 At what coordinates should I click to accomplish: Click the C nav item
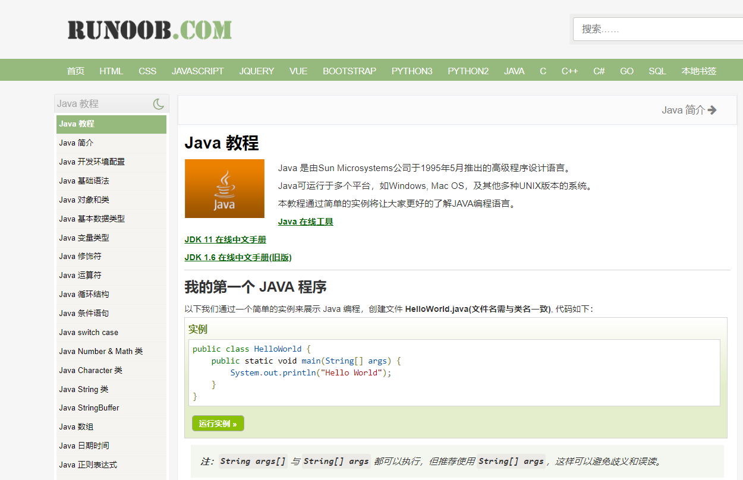tap(543, 71)
